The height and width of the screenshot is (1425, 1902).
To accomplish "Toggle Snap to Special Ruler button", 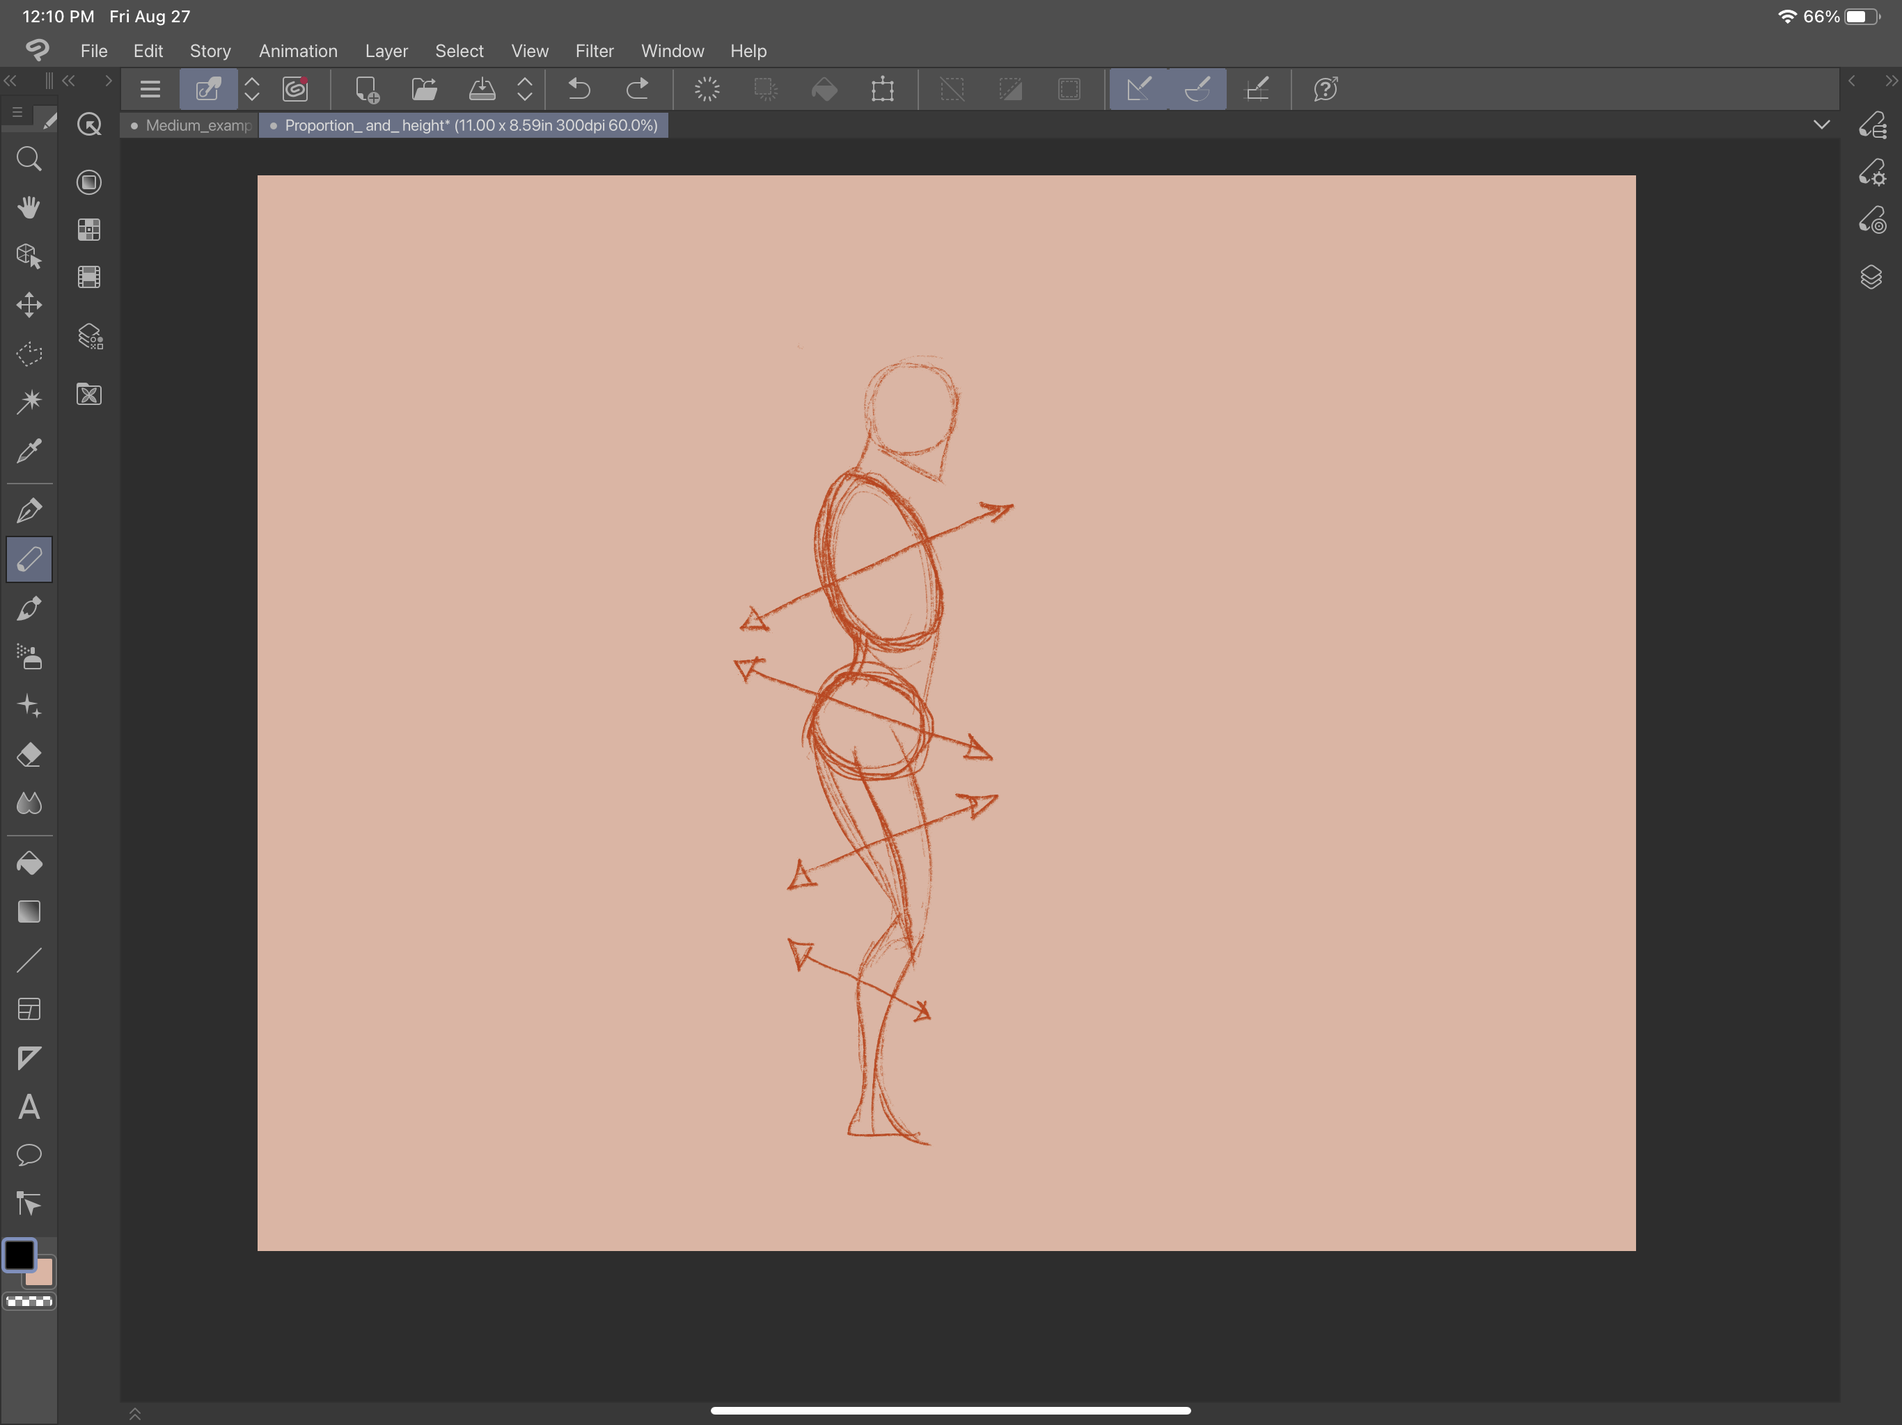I will tap(1197, 88).
